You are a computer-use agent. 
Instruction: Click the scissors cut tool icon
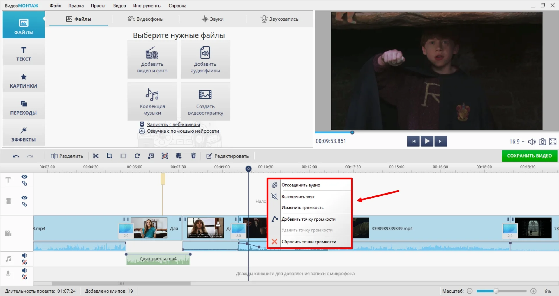96,156
